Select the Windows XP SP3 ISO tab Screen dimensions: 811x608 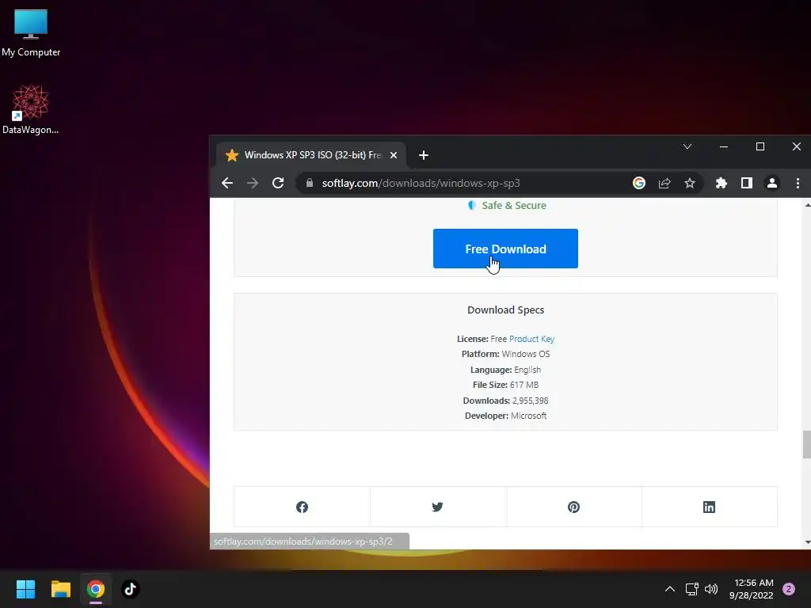pyautogui.click(x=311, y=155)
